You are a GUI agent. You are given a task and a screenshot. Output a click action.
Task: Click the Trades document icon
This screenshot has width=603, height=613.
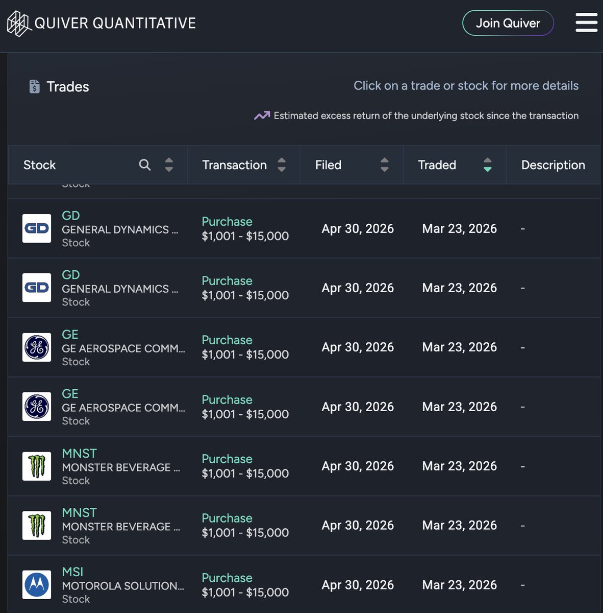[x=34, y=86]
